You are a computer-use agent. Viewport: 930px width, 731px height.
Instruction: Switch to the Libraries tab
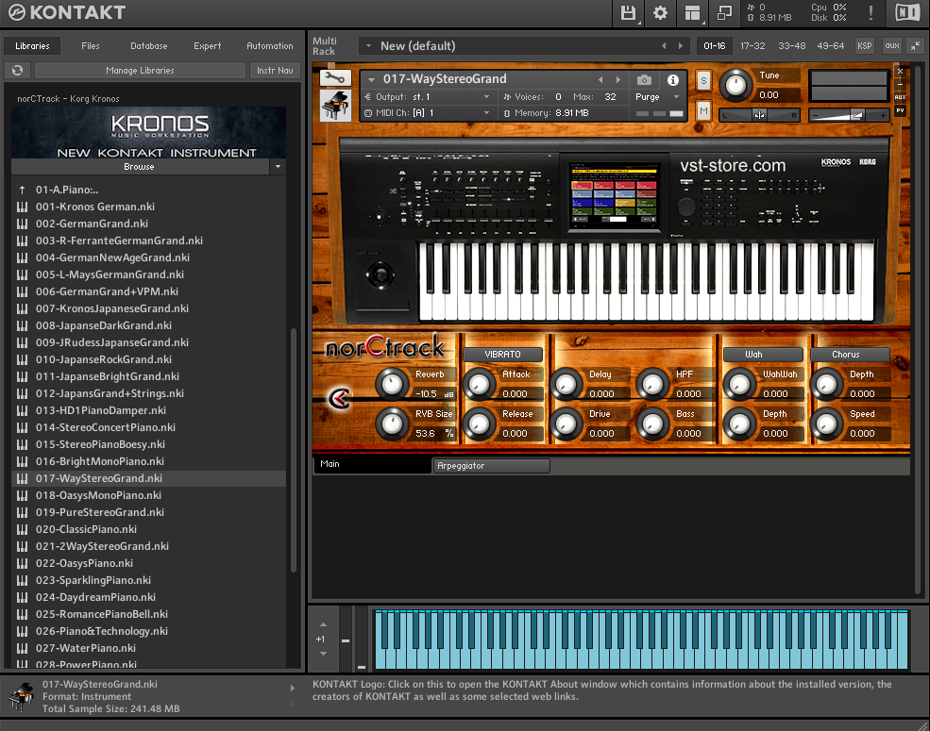point(33,46)
